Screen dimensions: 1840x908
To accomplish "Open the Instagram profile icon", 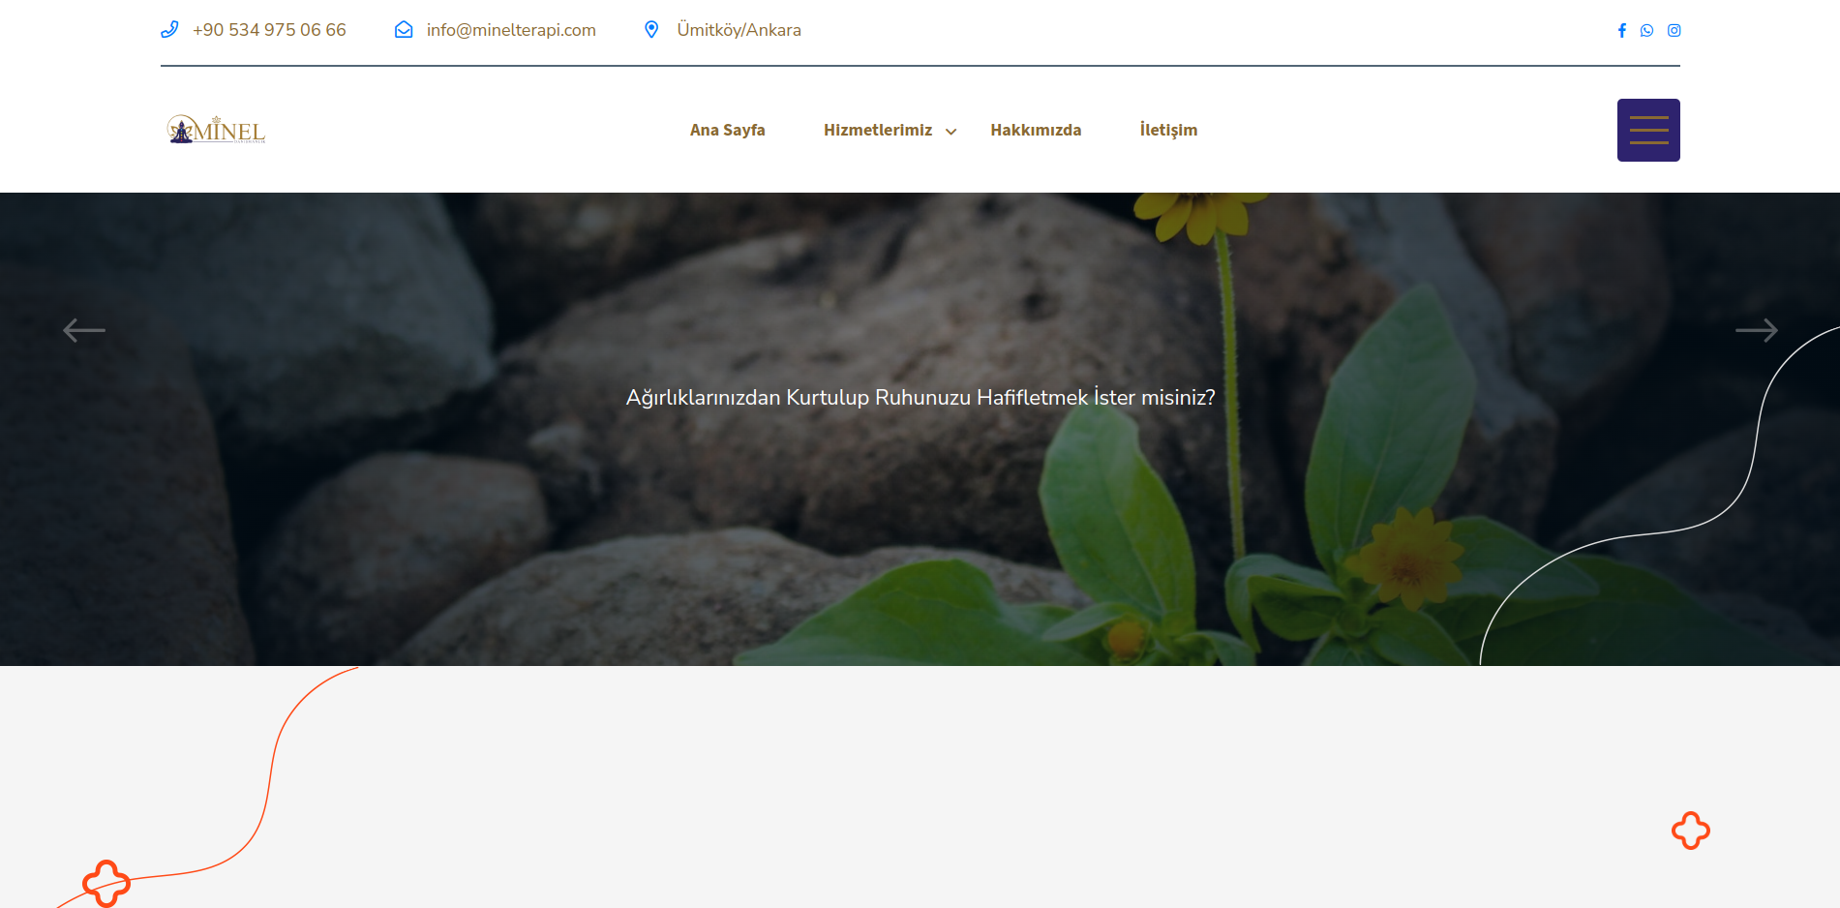I will click(x=1674, y=31).
